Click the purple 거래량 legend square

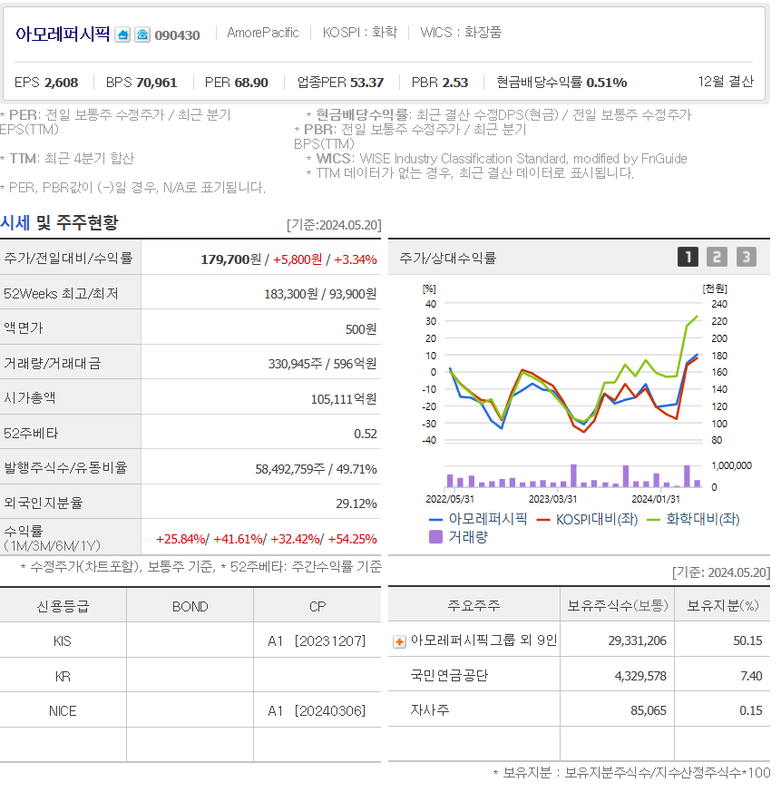point(435,536)
